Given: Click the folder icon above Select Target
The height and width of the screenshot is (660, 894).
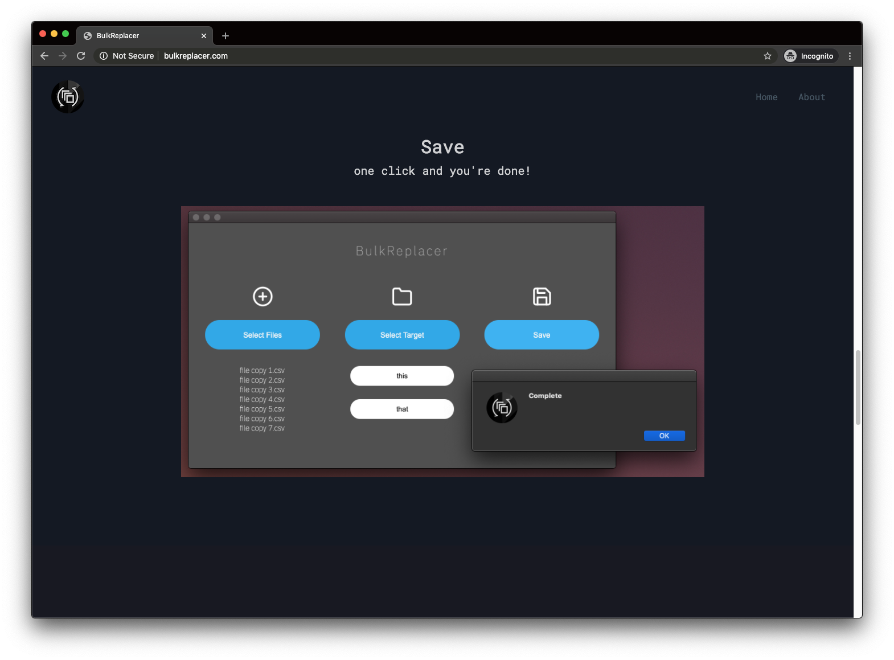Looking at the screenshot, I should pos(402,297).
